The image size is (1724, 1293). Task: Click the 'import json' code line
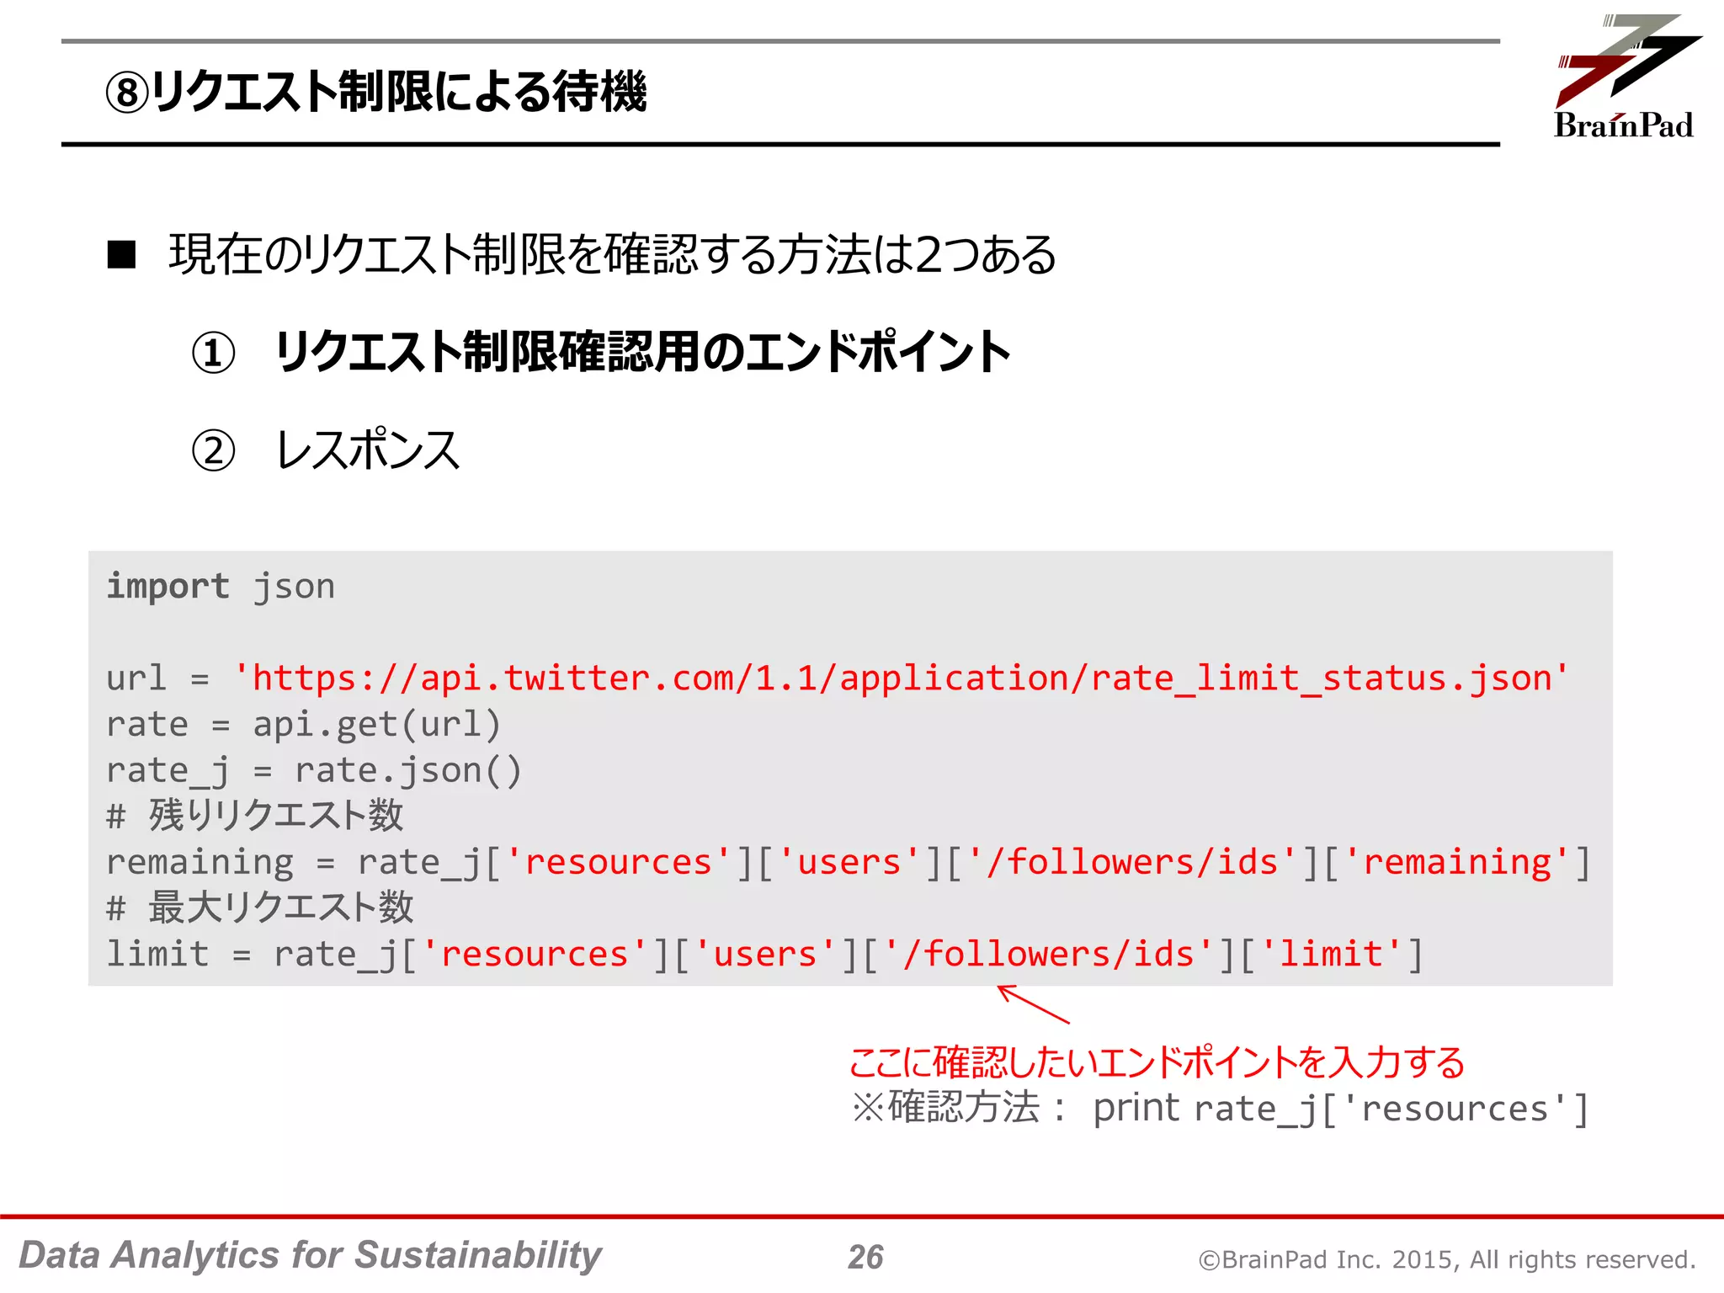tap(221, 587)
